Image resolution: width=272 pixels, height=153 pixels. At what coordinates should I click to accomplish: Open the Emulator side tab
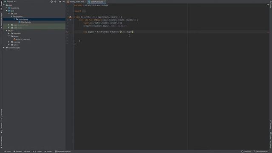click(x=271, y=125)
